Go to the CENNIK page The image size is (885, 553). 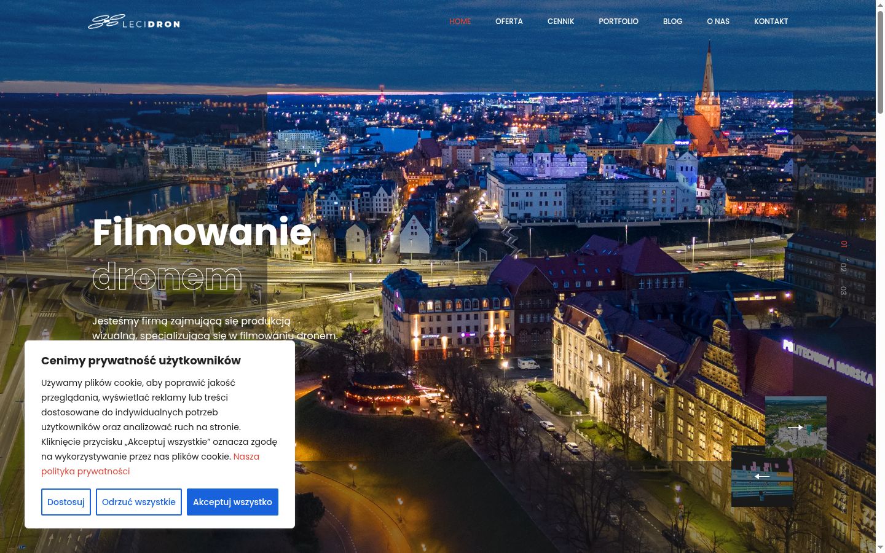pyautogui.click(x=560, y=22)
